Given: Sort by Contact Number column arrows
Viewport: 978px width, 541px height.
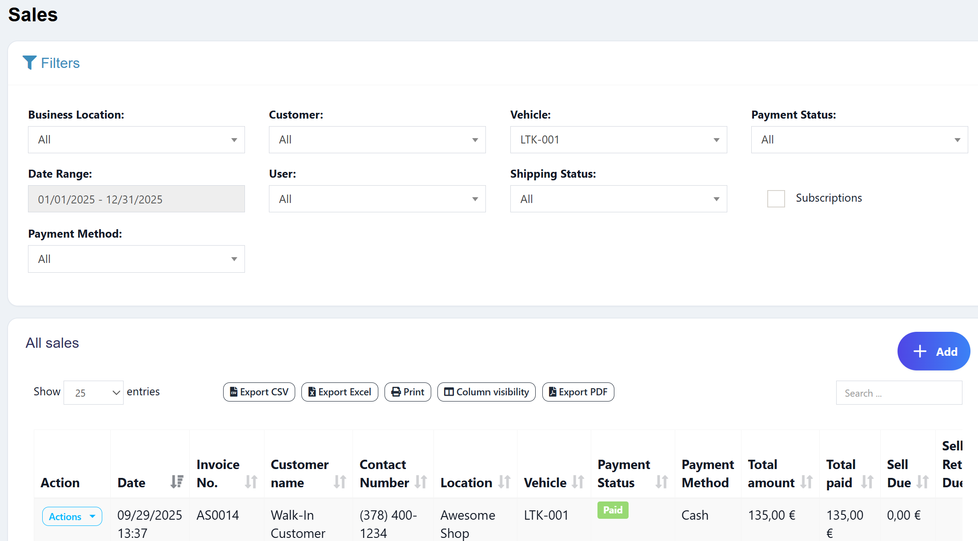Looking at the screenshot, I should [421, 482].
